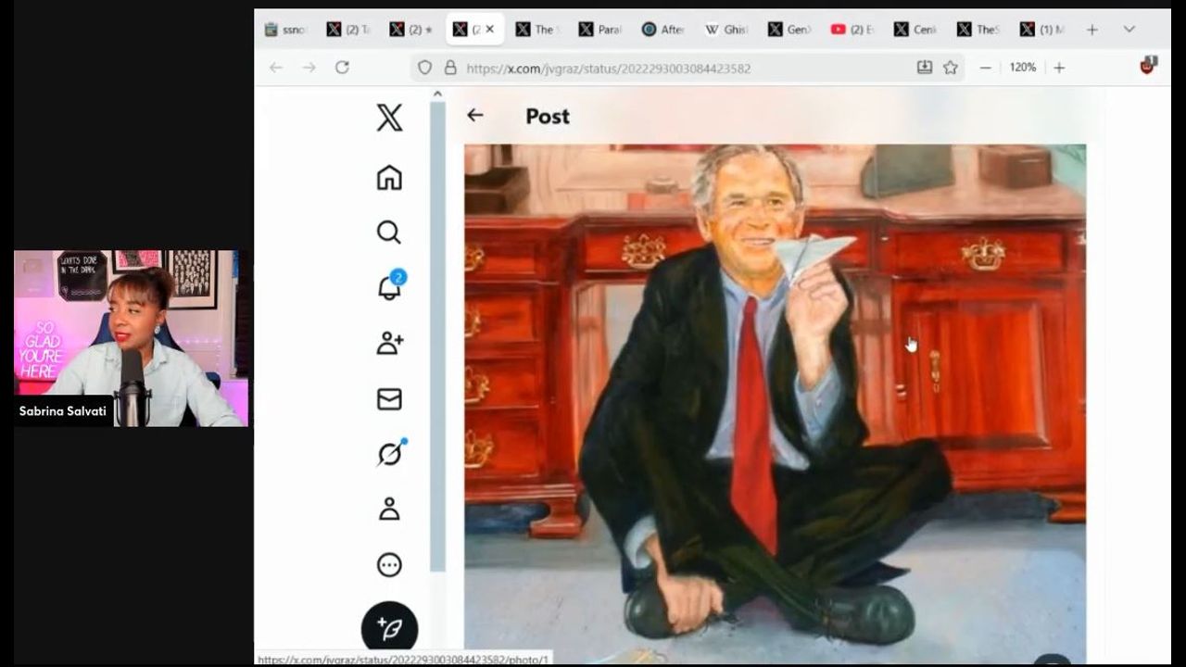Viewport: 1186px width, 667px height.
Task: Open the X Home page icon
Action: pos(389,177)
